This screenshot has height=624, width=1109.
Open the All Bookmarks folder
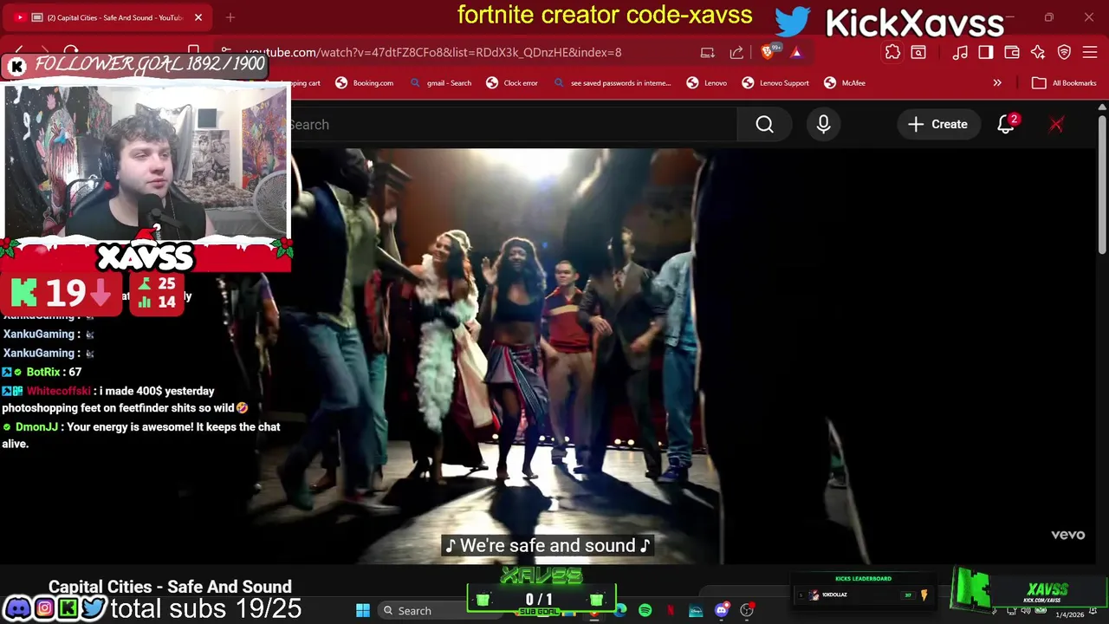(x=1064, y=83)
